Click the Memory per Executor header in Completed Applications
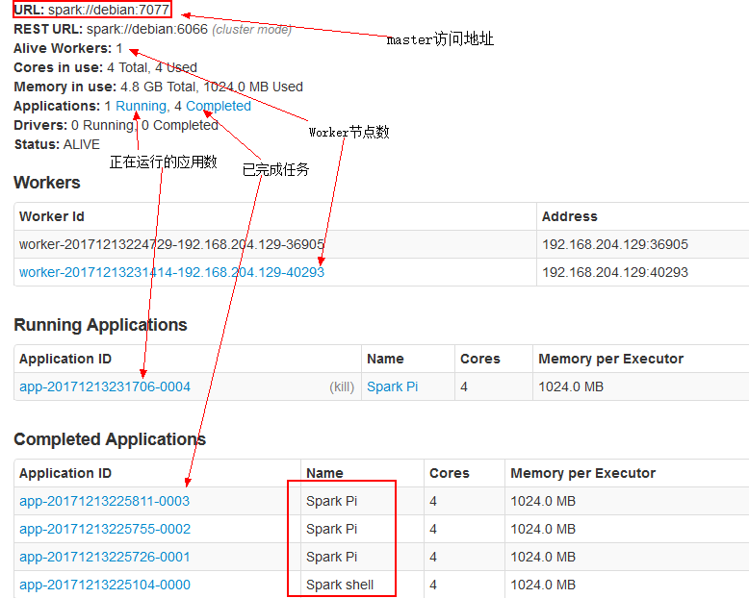749x598 pixels. click(x=582, y=474)
